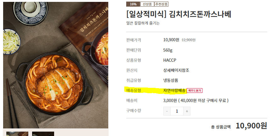Select the second product thumbnail below main image

43,134
